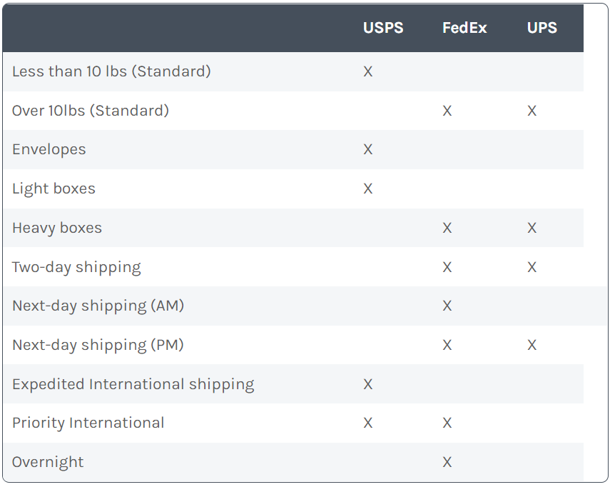Select the Heavy boxes row label
Image resolution: width=610 pixels, height=487 pixels.
[x=57, y=228]
